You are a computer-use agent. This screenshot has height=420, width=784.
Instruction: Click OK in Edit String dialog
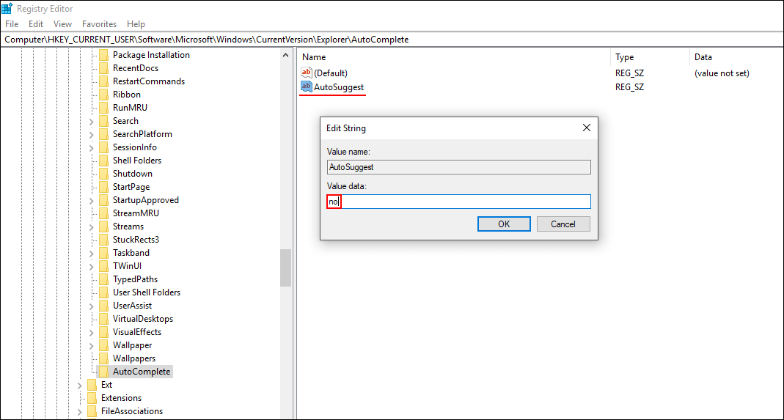pos(504,224)
